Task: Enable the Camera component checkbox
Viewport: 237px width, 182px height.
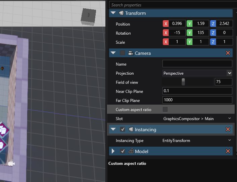Action: click(x=123, y=53)
